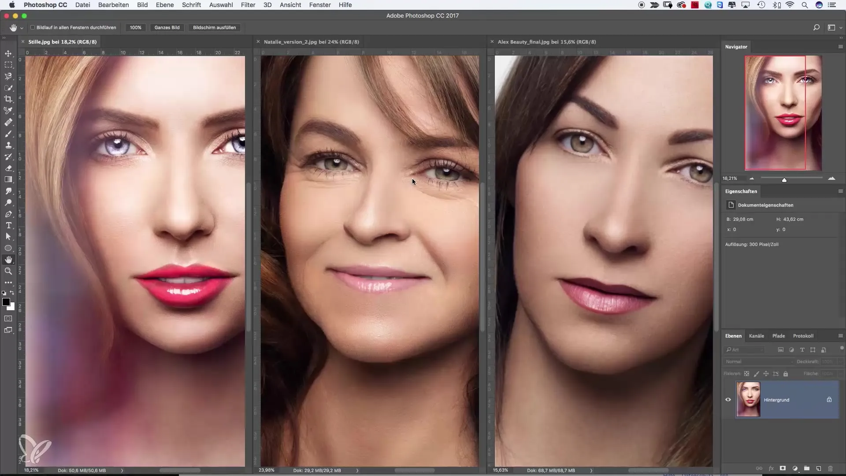Select the Brush tool
The width and height of the screenshot is (846, 476).
pyautogui.click(x=8, y=134)
